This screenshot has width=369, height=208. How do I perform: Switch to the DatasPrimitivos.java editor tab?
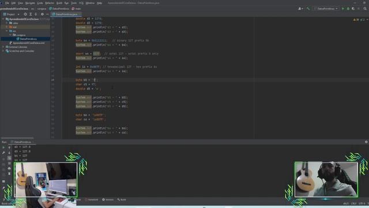(66, 14)
